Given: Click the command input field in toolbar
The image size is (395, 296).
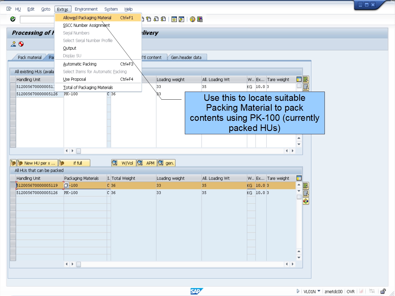Looking at the screenshot, I should pos(37,19).
